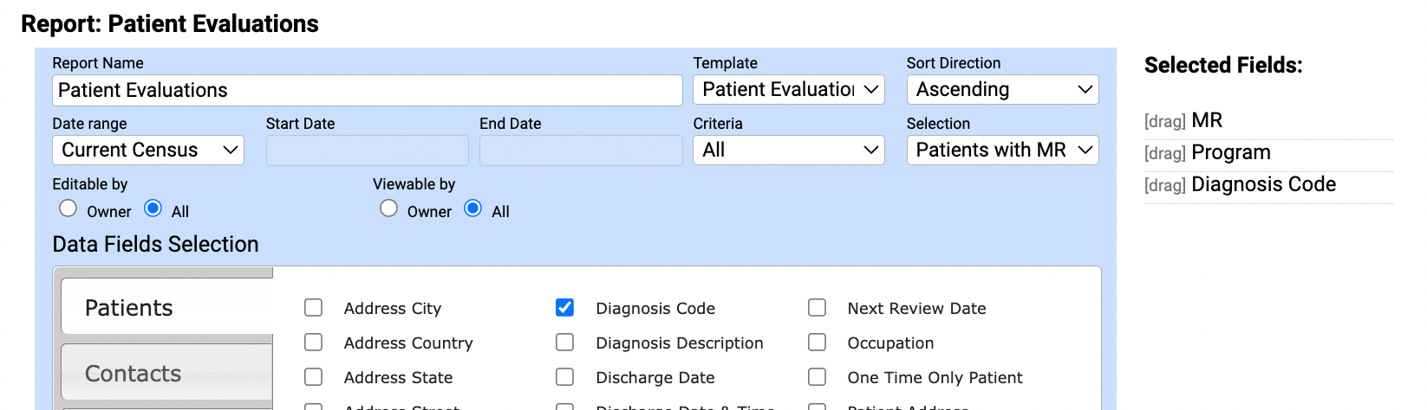Viewport: 1427px width, 410px height.
Task: Switch to the Contacts tab
Action: [x=166, y=374]
